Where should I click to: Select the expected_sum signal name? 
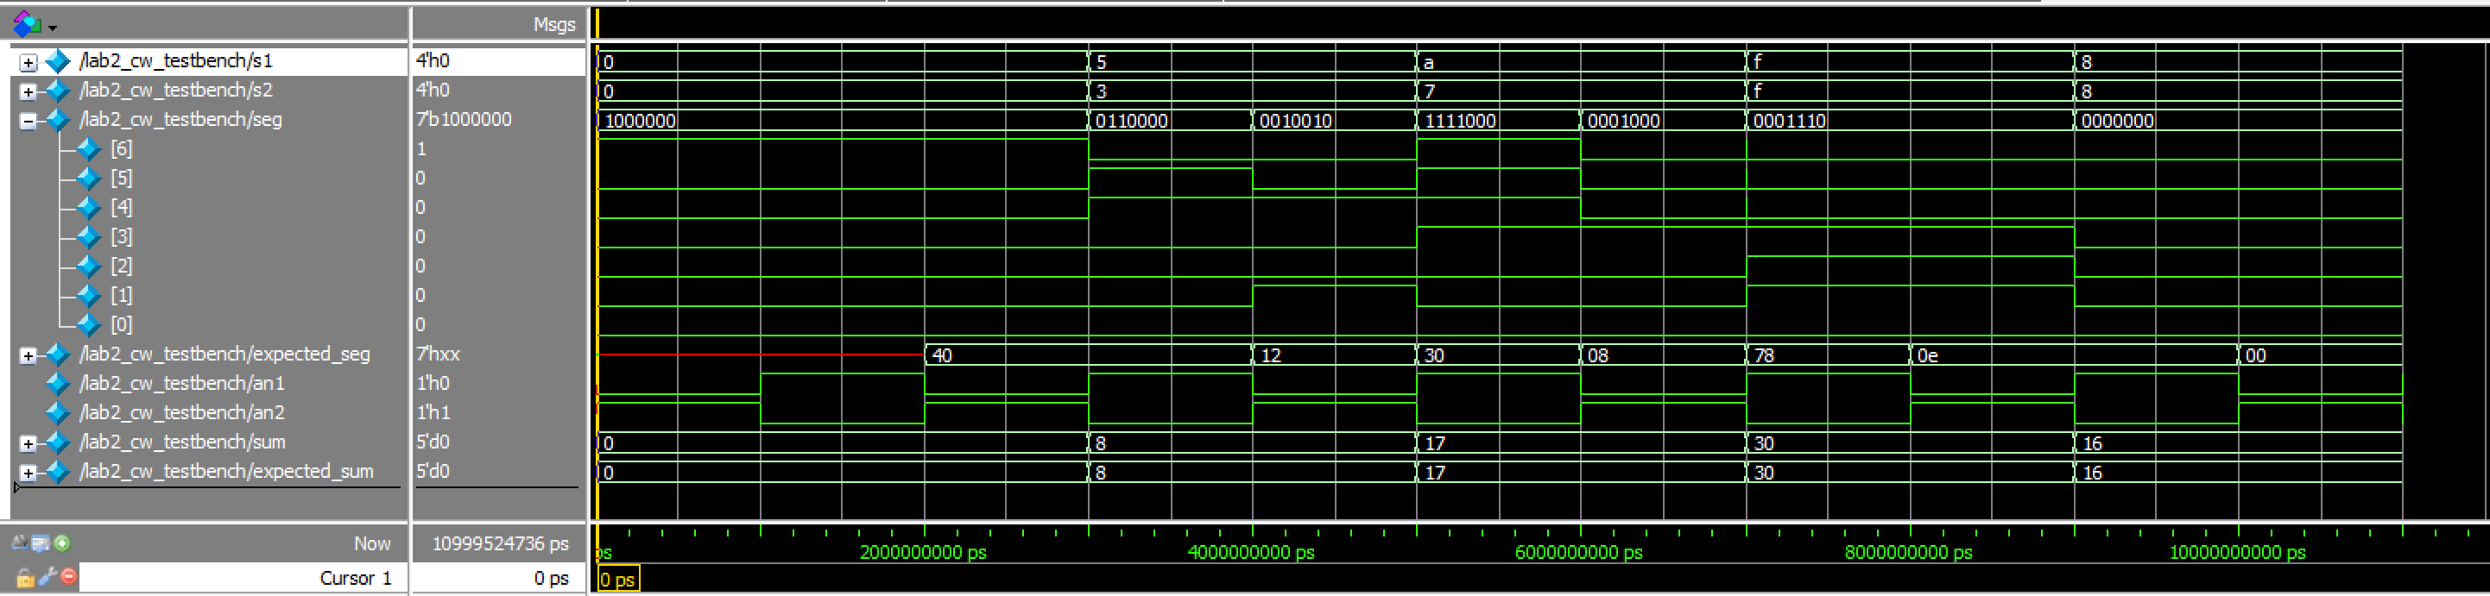point(226,472)
